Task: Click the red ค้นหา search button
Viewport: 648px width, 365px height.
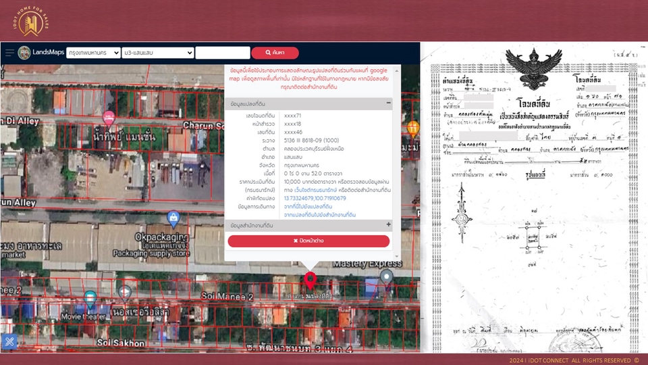Action: point(275,53)
